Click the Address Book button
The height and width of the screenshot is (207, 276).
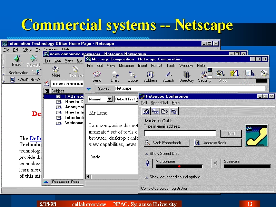218,142
